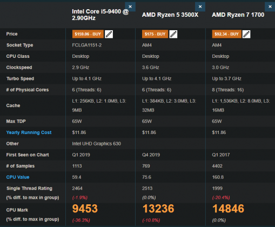This screenshot has height=227, width=275.
Task: Click the $92.34 - BUY button
Action: point(226,34)
